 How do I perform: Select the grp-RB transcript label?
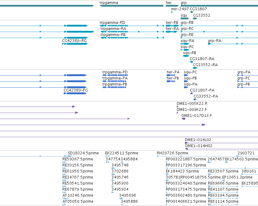187,23
